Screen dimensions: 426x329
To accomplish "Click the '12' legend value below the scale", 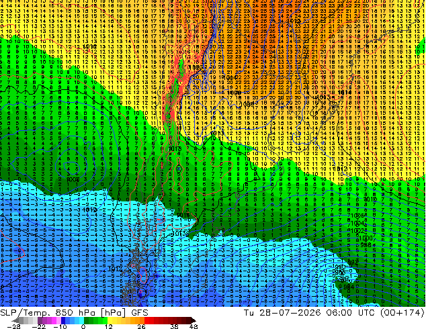I will tap(109, 326).
